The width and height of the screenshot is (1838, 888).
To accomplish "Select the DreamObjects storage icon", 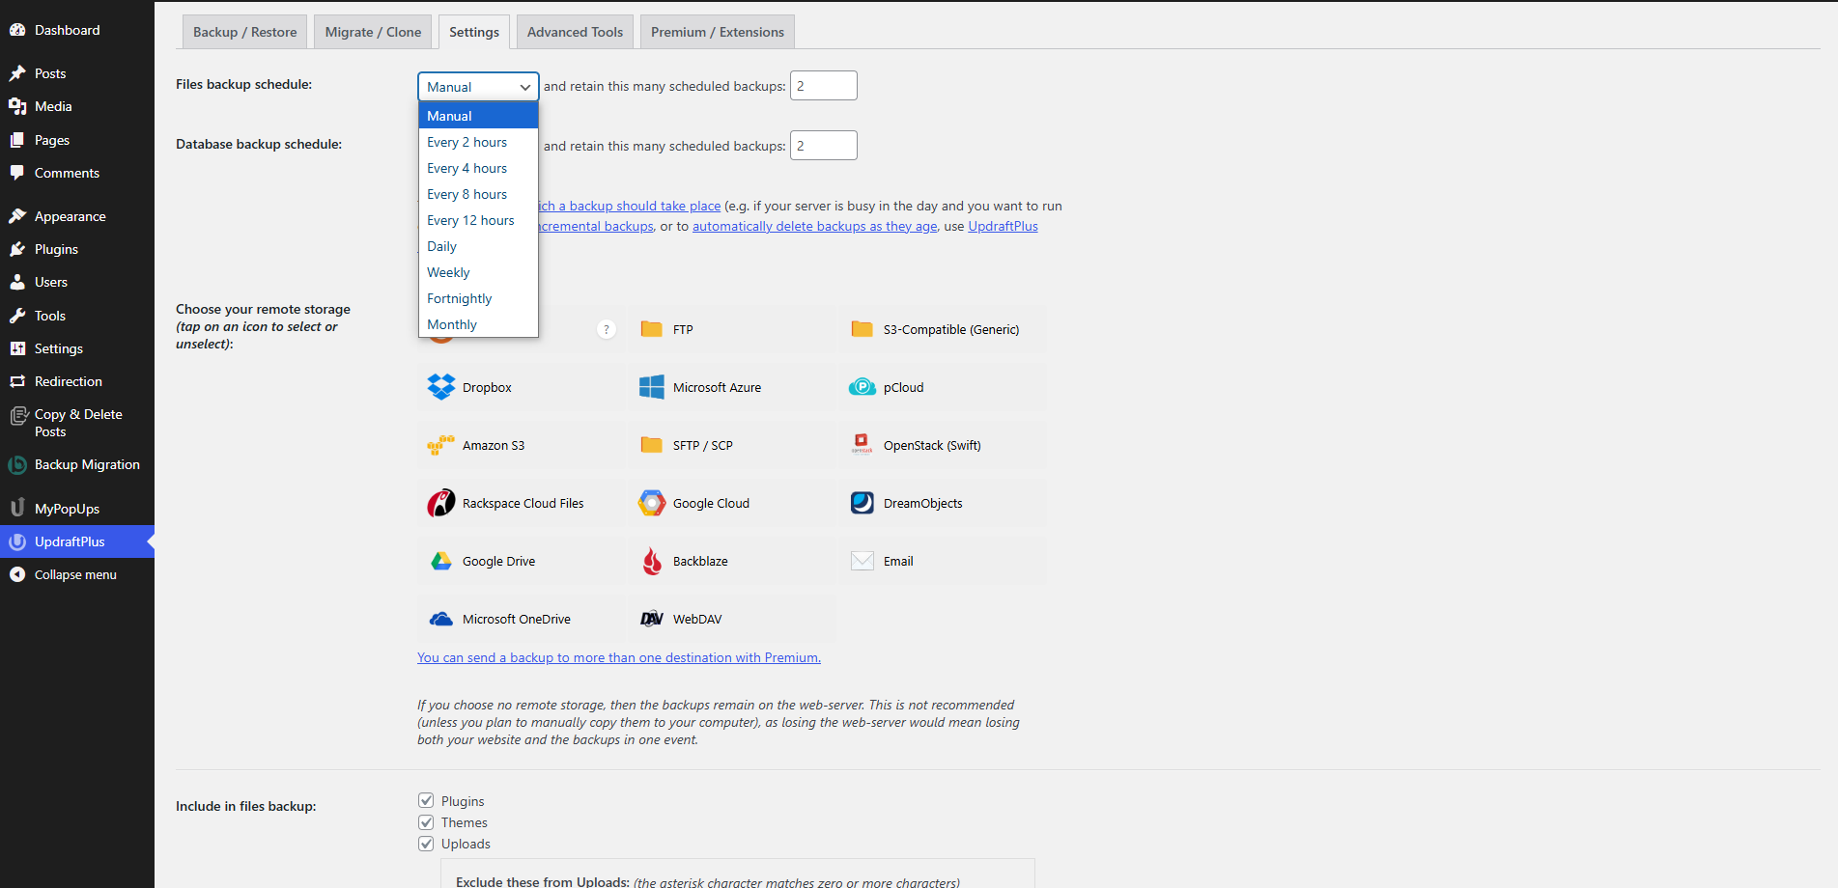I will coord(862,503).
